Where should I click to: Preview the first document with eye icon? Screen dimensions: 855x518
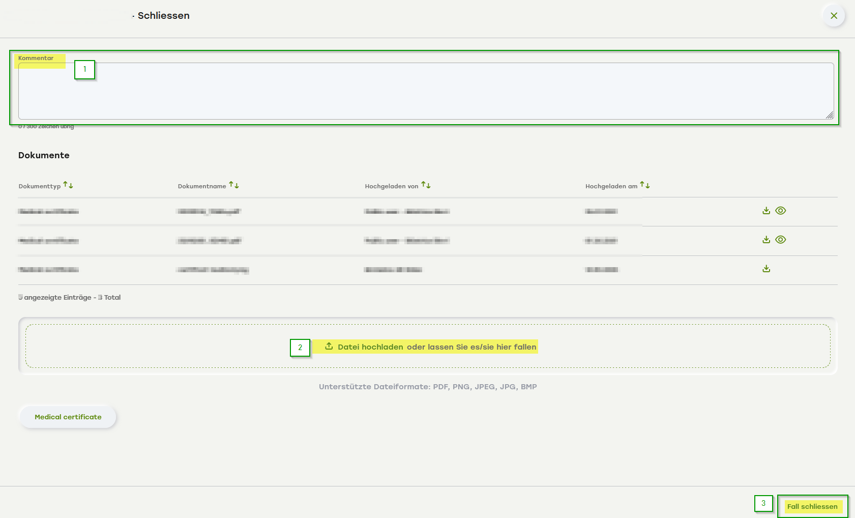pos(781,211)
